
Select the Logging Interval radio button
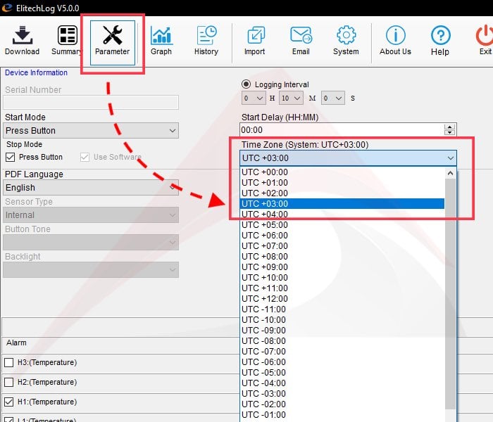click(246, 84)
